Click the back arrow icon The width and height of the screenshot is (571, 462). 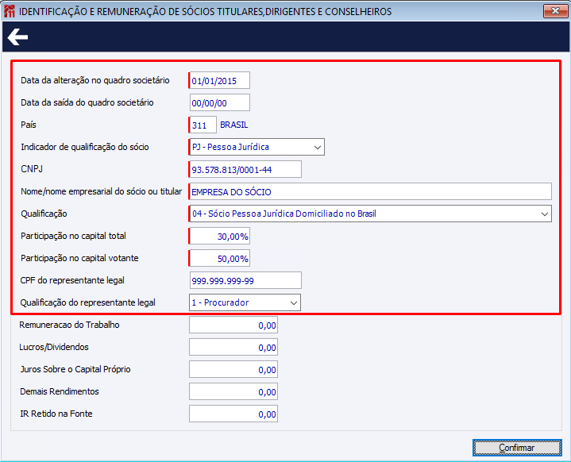click(17, 37)
